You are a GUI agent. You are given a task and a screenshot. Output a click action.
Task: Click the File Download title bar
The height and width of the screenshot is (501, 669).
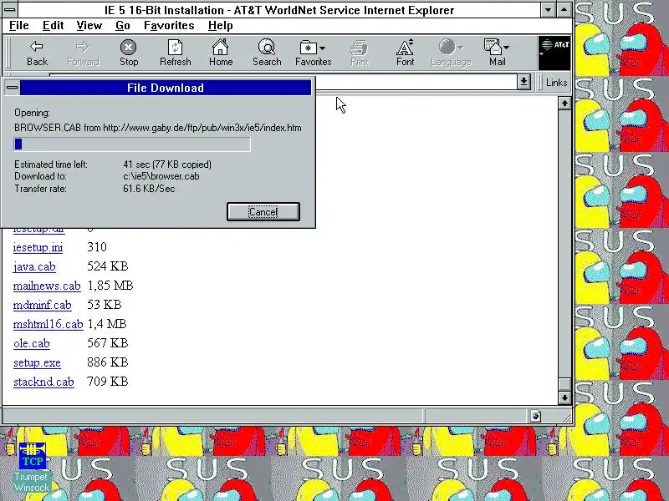coord(166,88)
